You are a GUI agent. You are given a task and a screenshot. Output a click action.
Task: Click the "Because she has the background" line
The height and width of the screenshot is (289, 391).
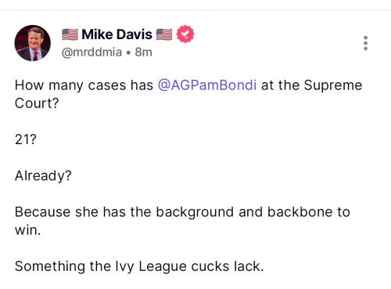click(124, 212)
